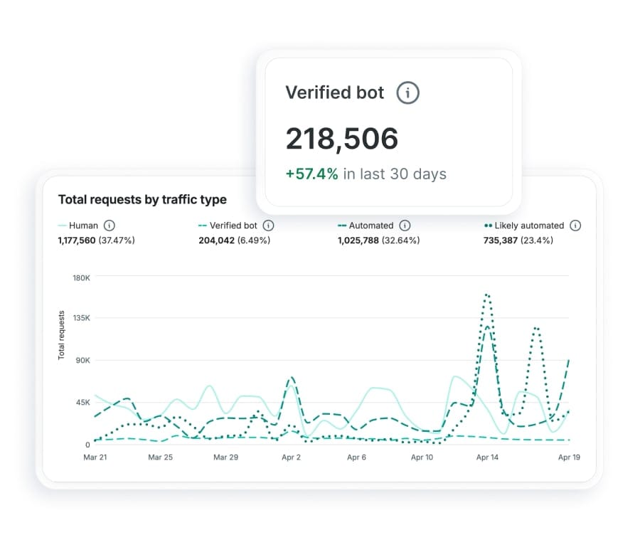Click the 180K y-axis label
The image size is (640, 540).
pos(81,278)
